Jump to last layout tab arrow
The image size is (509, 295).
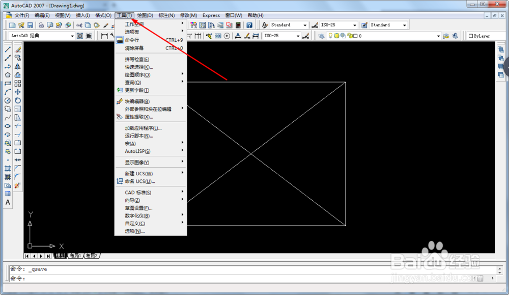48,256
